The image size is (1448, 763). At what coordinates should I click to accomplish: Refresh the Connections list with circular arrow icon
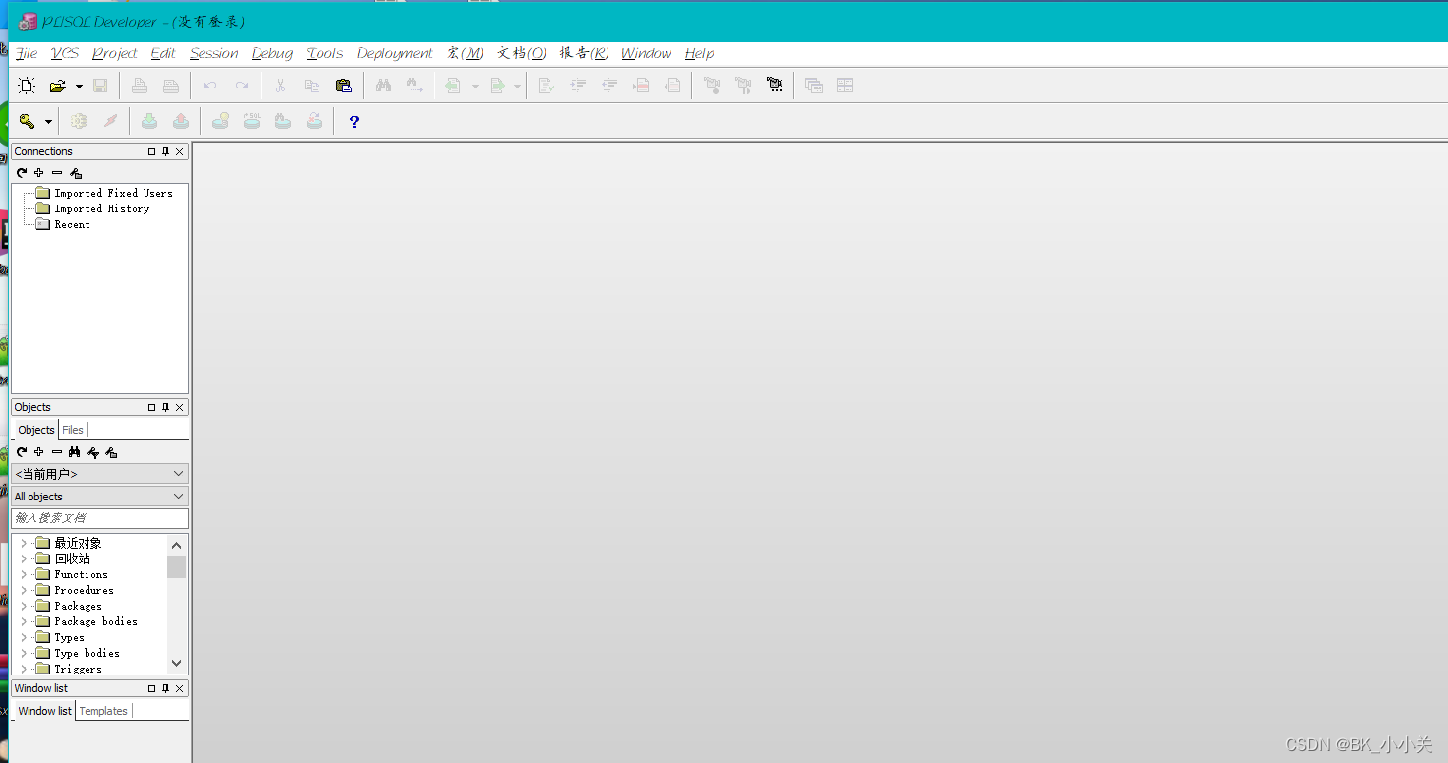point(20,173)
